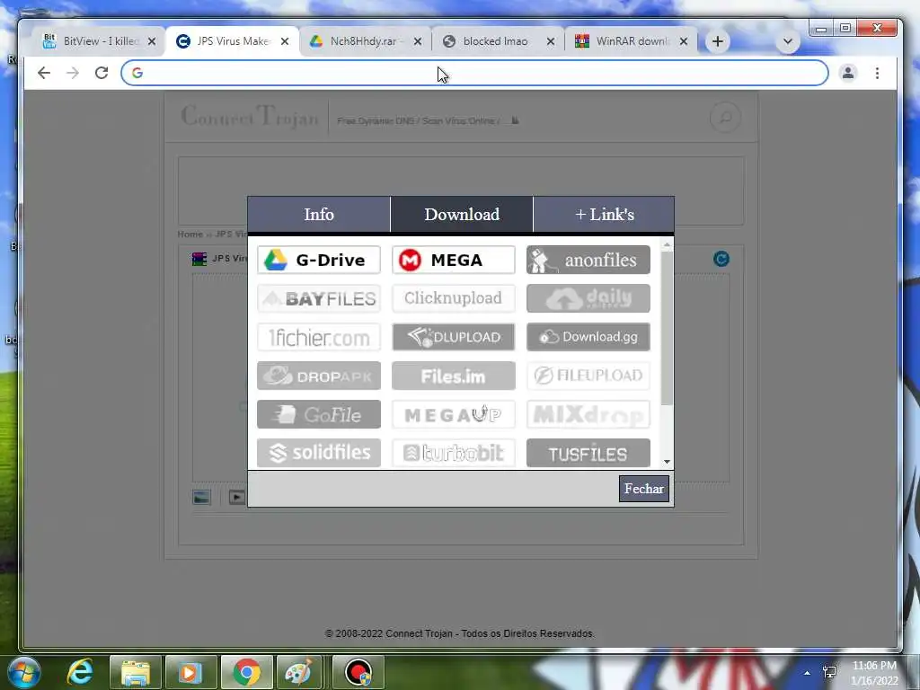This screenshot has width=920, height=690.
Task: Click the site search magnifier icon
Action: coord(725,118)
